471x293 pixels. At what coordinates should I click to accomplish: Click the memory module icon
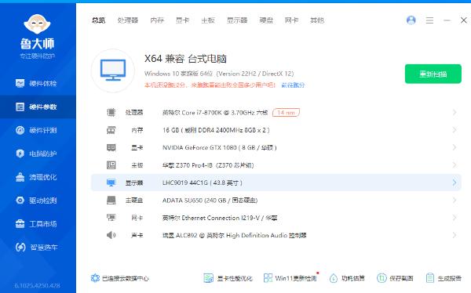pos(111,130)
